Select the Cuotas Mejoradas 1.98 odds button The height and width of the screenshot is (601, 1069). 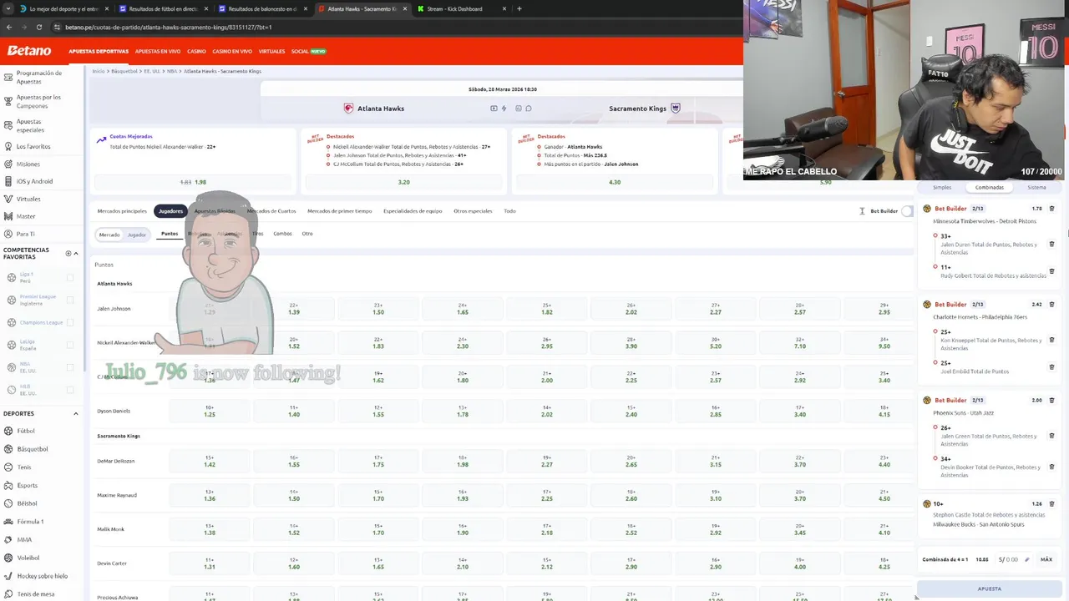click(x=193, y=182)
